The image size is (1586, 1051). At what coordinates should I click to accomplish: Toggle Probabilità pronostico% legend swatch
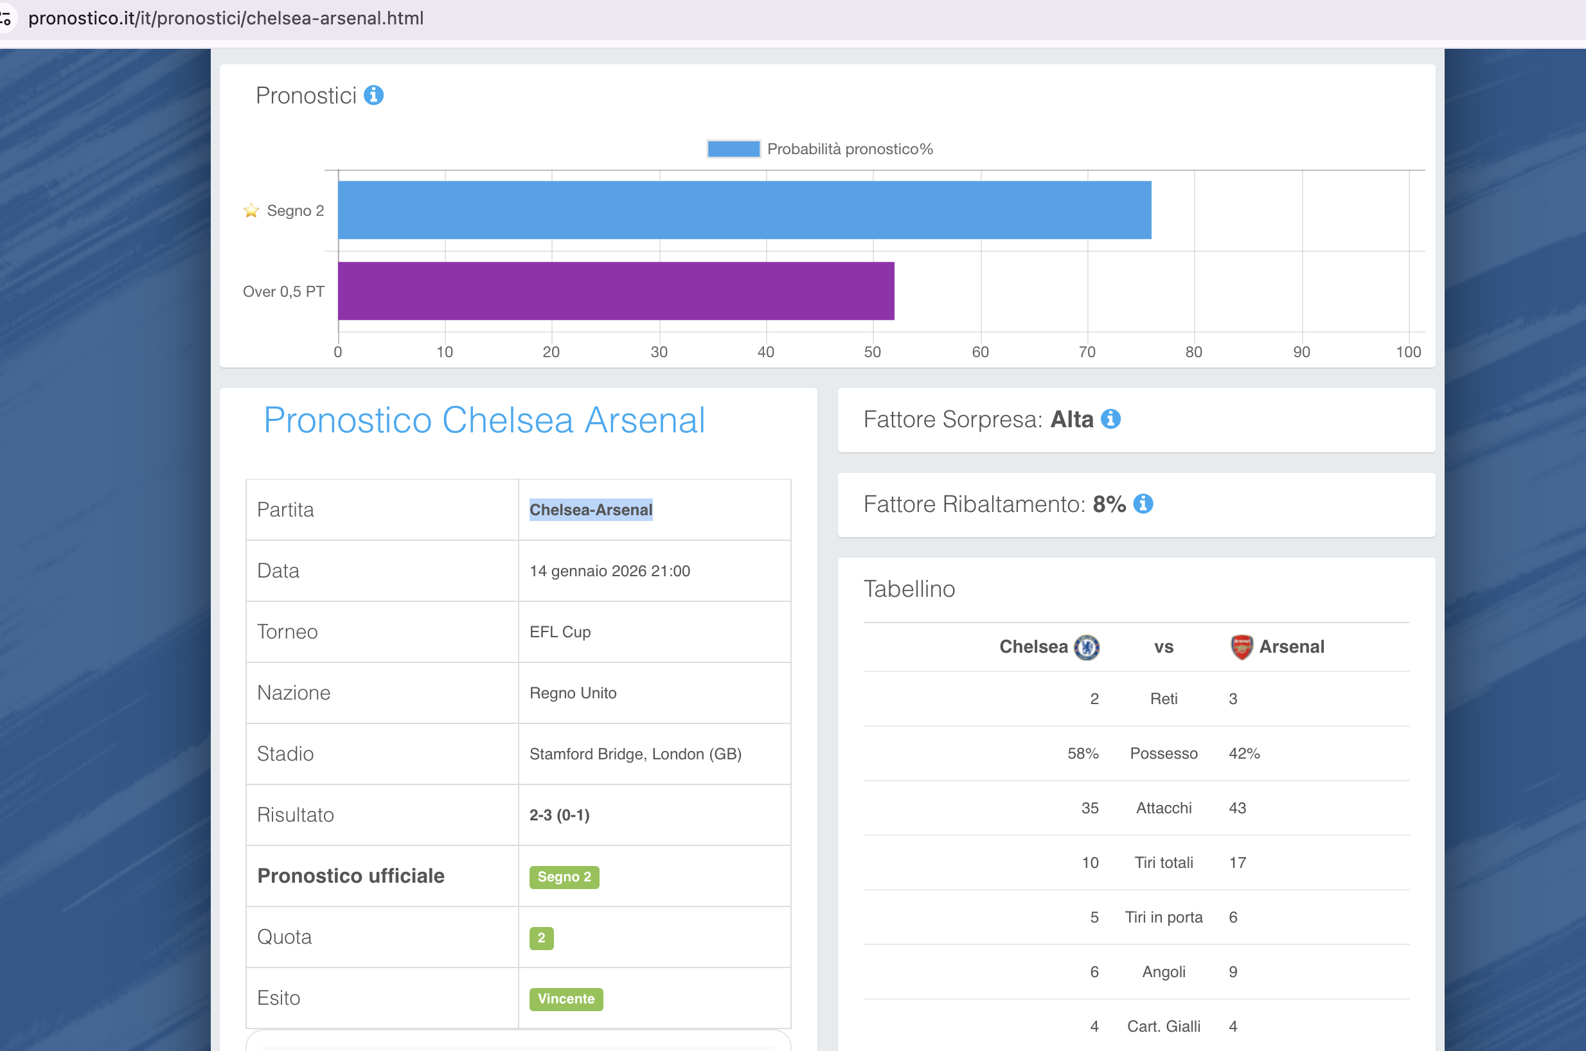point(733,149)
